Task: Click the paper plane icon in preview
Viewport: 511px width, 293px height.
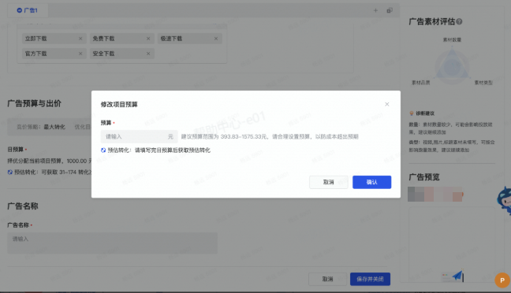Action: pyautogui.click(x=457, y=276)
